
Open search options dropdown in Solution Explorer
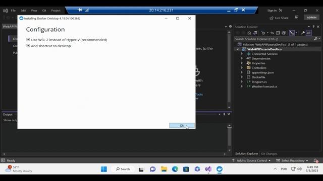click(x=319, y=39)
